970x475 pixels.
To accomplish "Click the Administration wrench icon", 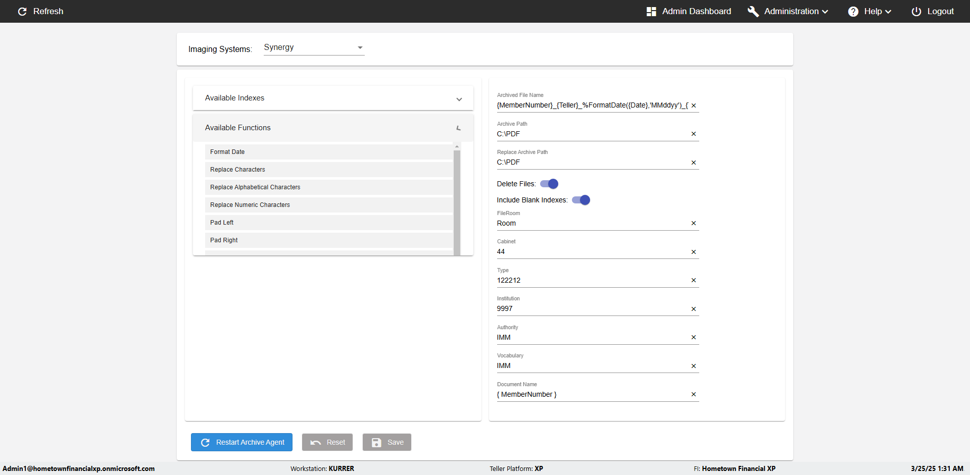I will 753,12.
